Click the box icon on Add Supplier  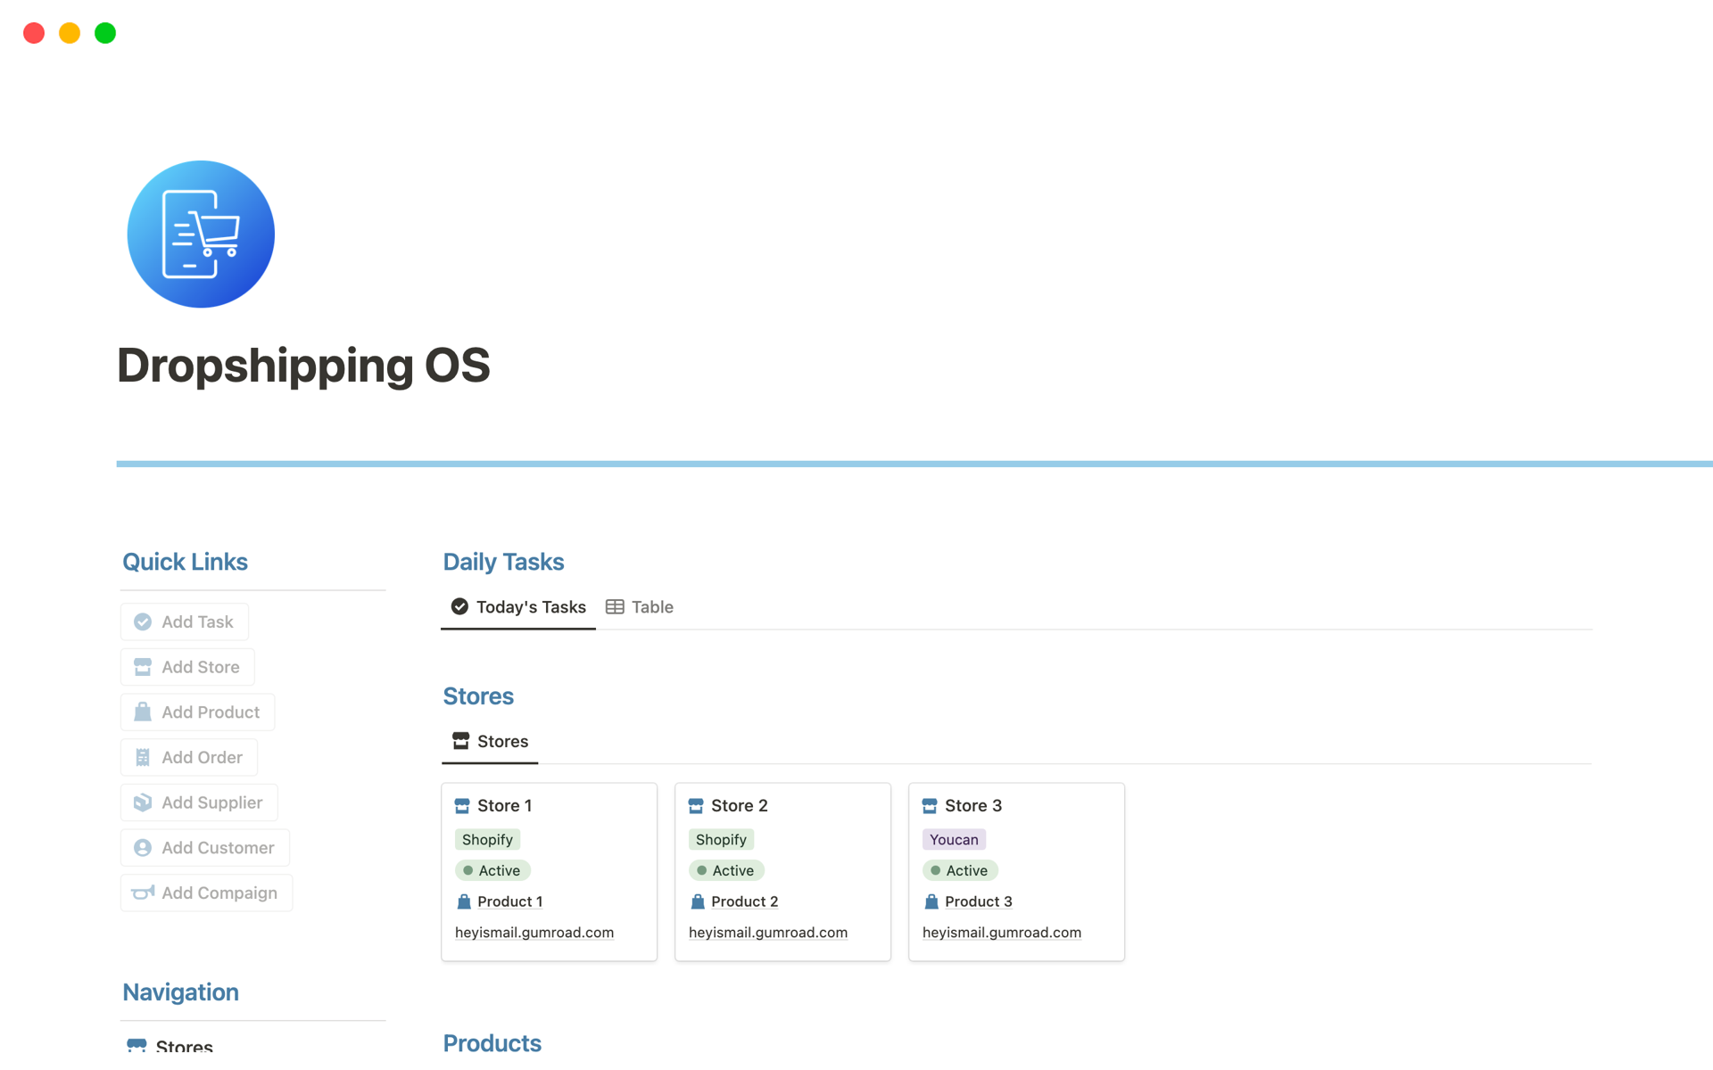[143, 802]
